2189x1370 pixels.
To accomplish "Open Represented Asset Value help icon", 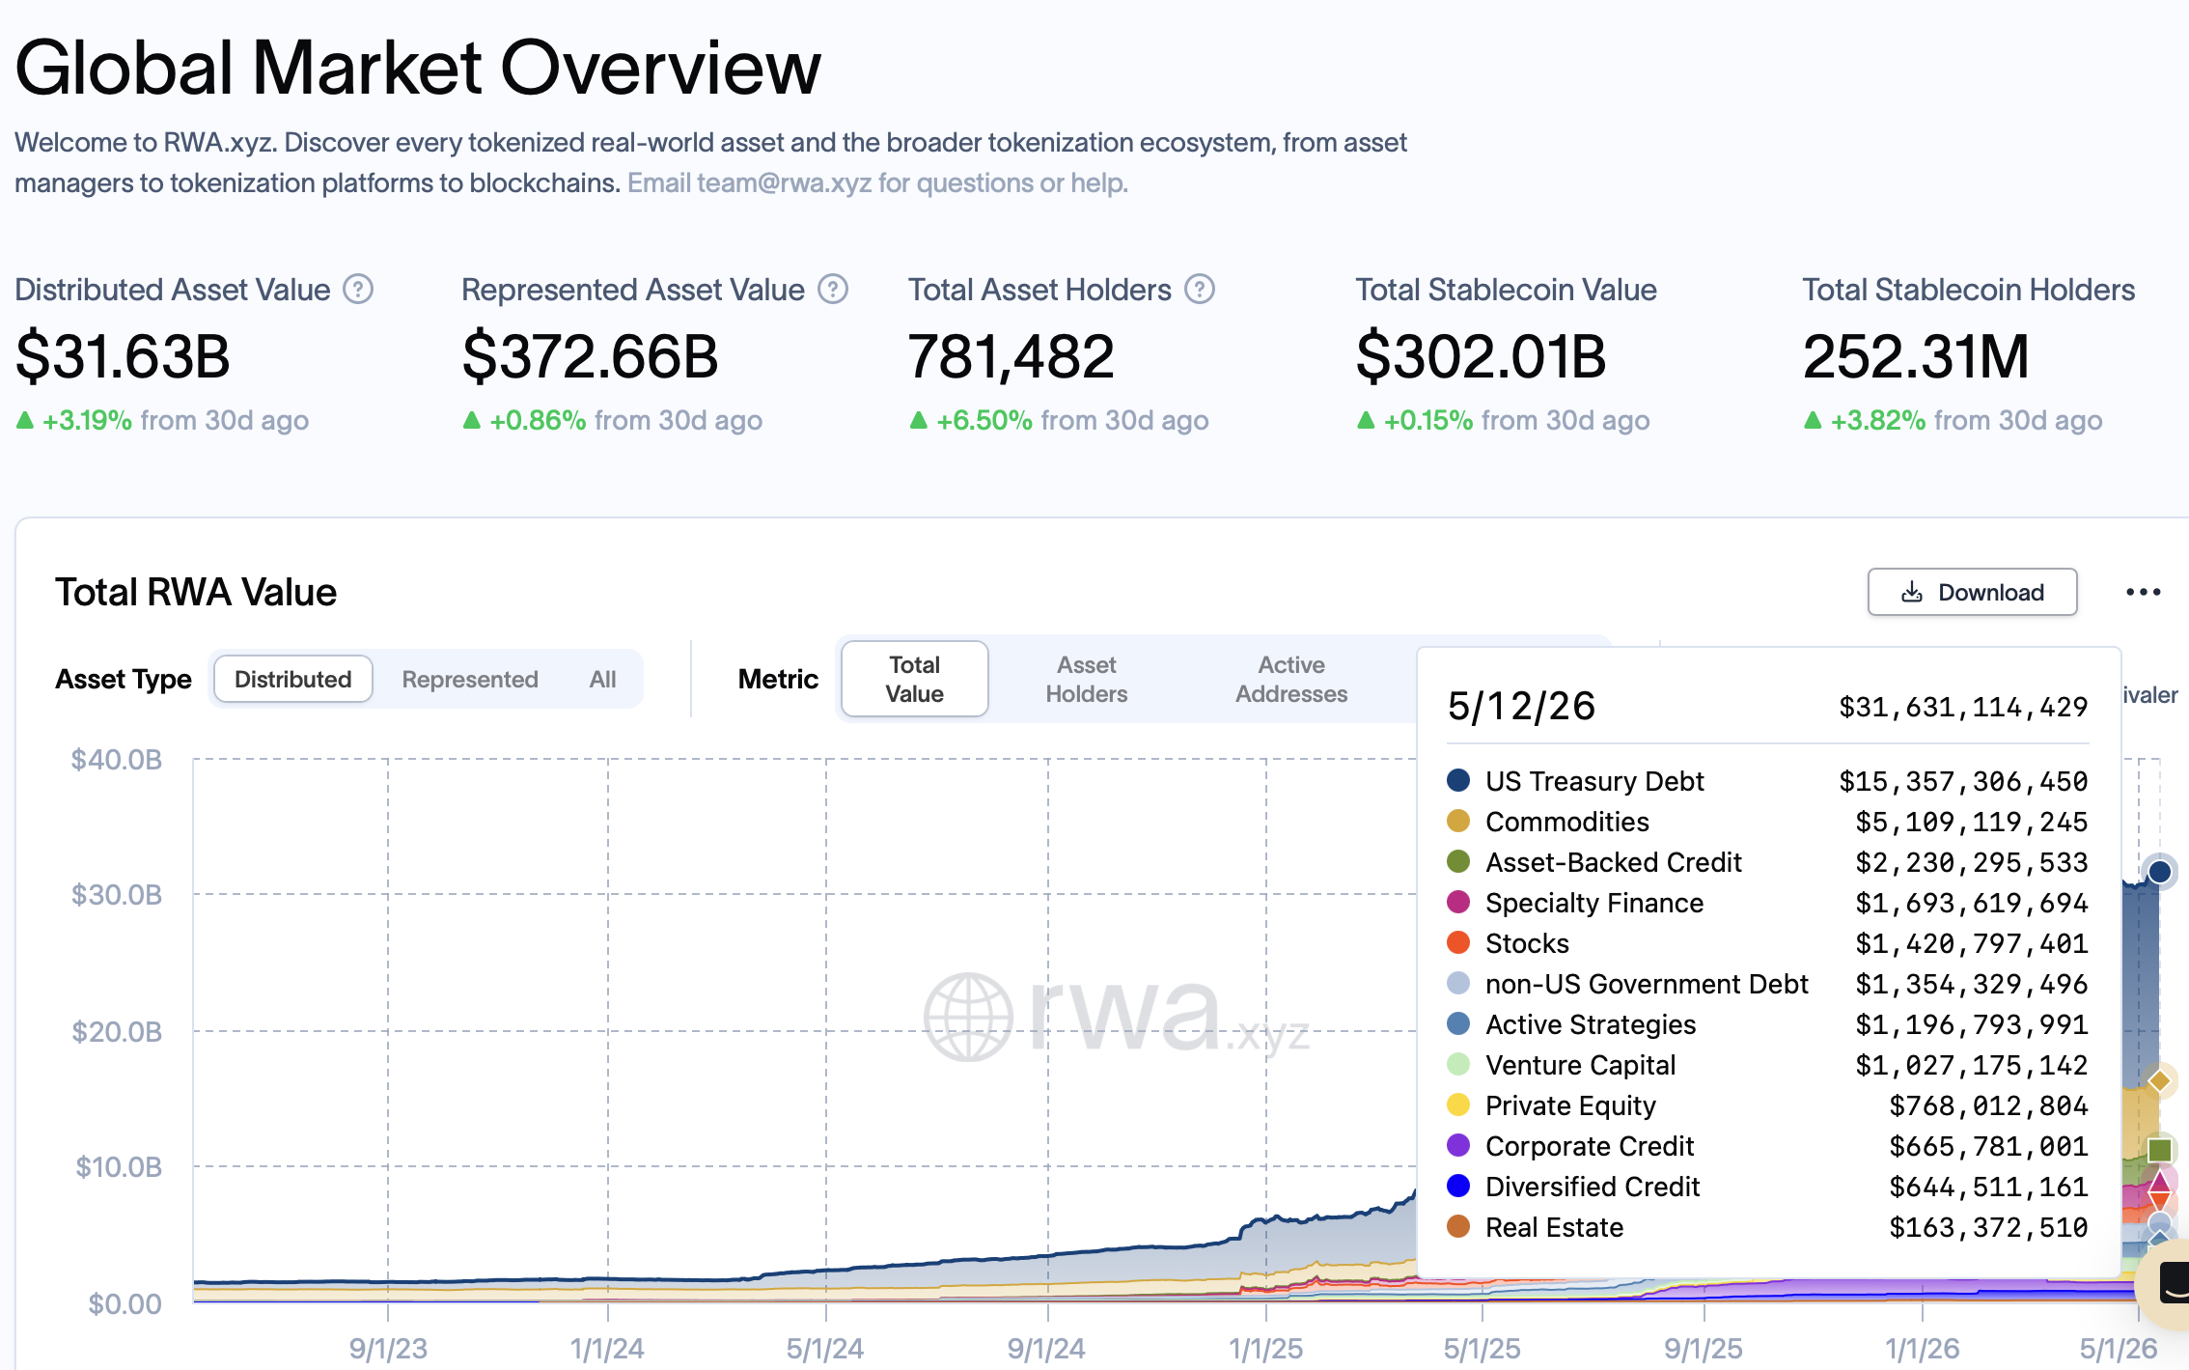I will [833, 290].
